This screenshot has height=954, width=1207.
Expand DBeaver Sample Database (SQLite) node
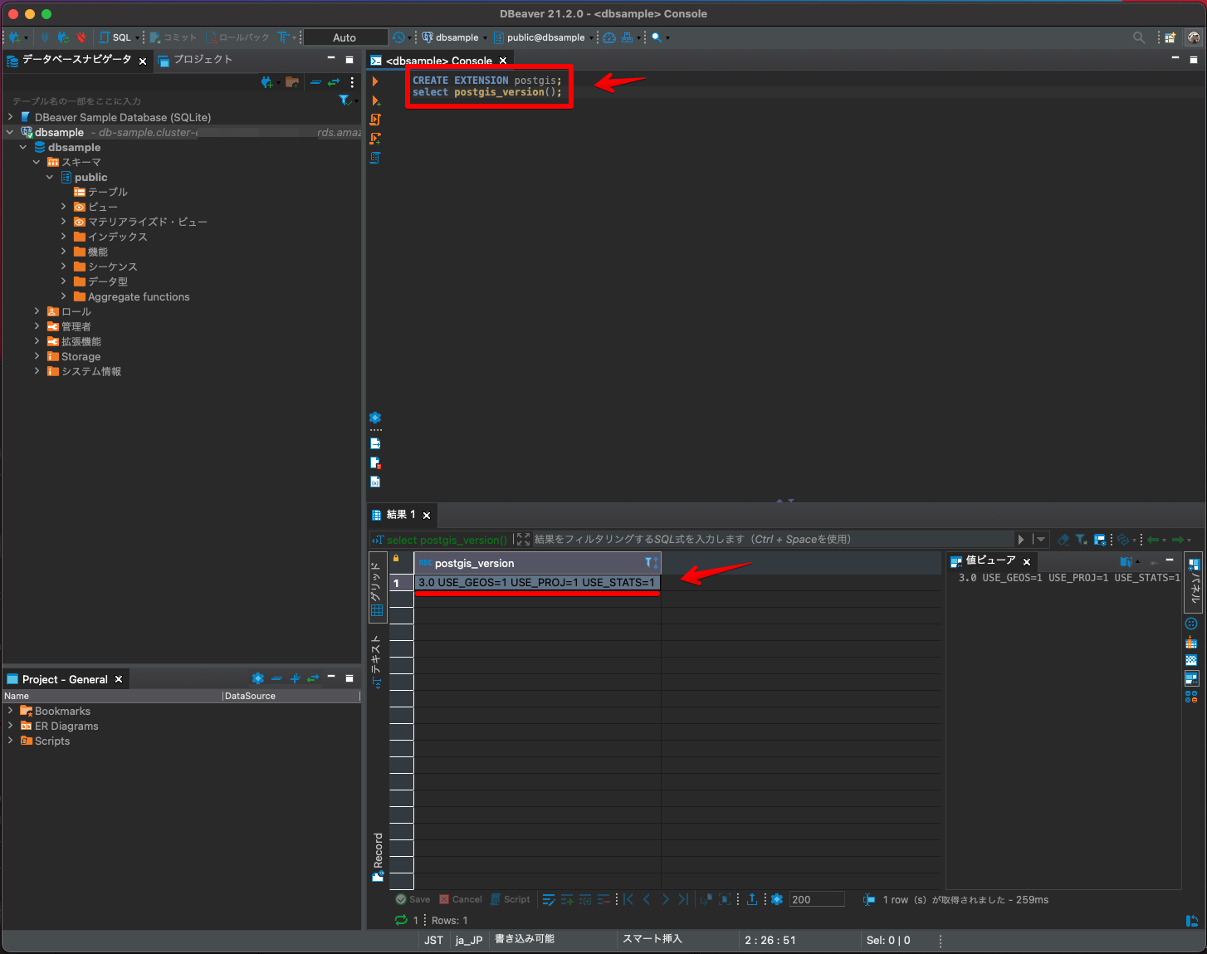[10, 117]
